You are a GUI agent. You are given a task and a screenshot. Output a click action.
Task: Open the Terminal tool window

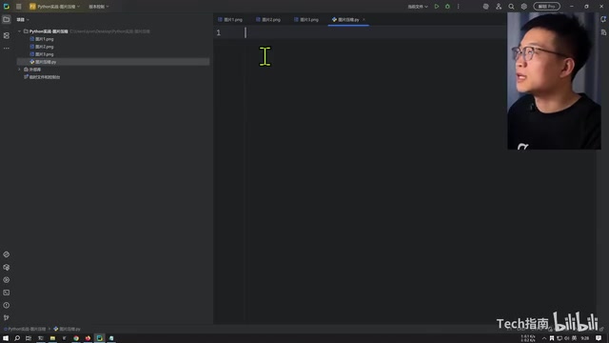[7, 293]
